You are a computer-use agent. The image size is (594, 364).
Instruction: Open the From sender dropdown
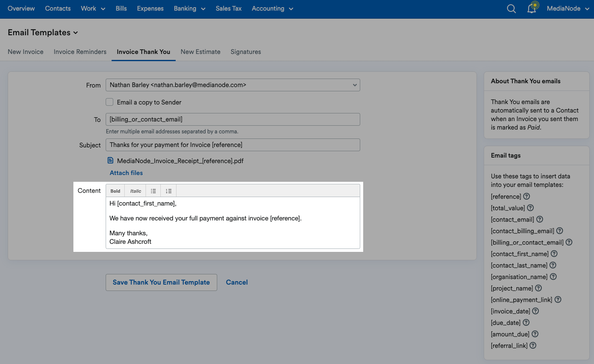pos(233,85)
